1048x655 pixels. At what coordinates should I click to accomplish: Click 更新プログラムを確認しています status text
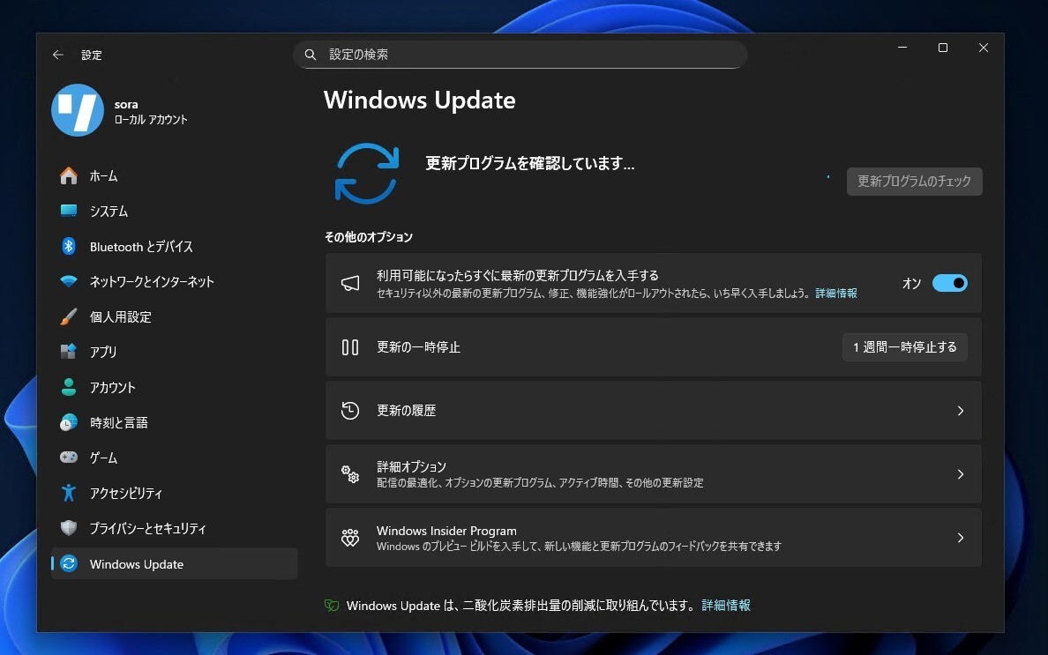tap(530, 164)
